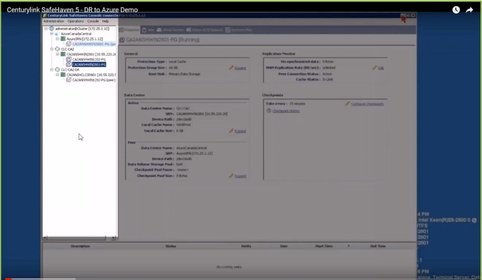
Task: Click pencil icon beside Protection Group Size
Action: pyautogui.click(x=231, y=68)
